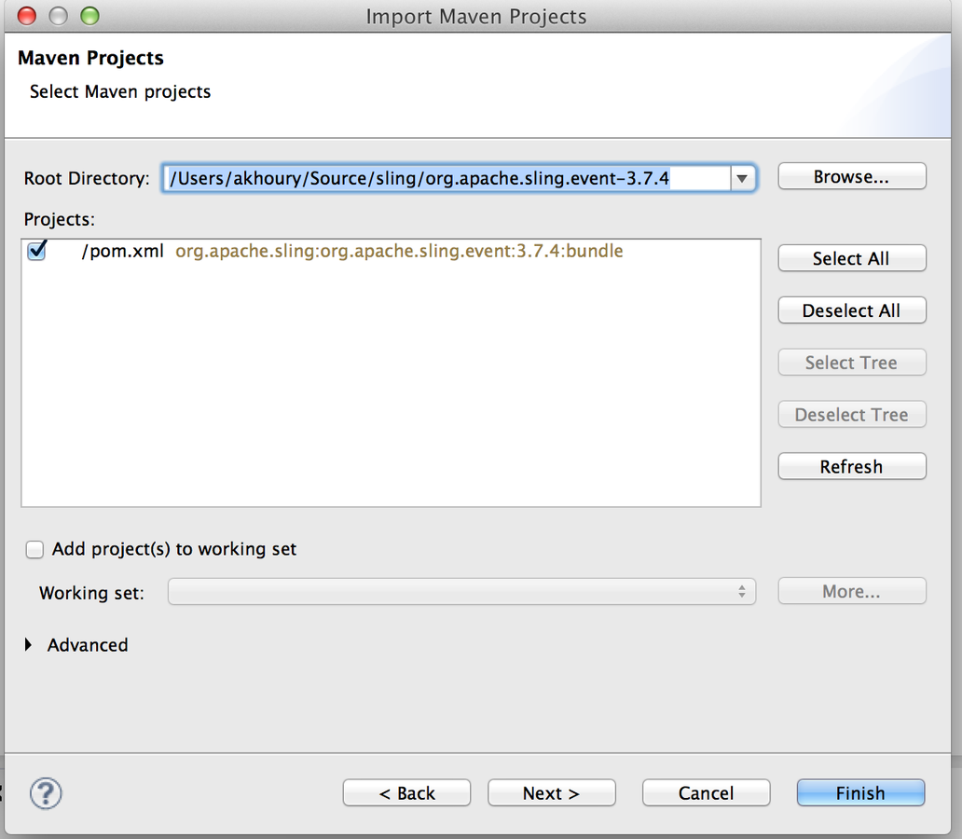The image size is (962, 839).
Task: Expand the Advanced section
Action: (28, 644)
